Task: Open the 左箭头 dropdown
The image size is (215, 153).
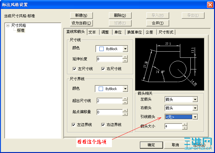Action: coord(195,100)
